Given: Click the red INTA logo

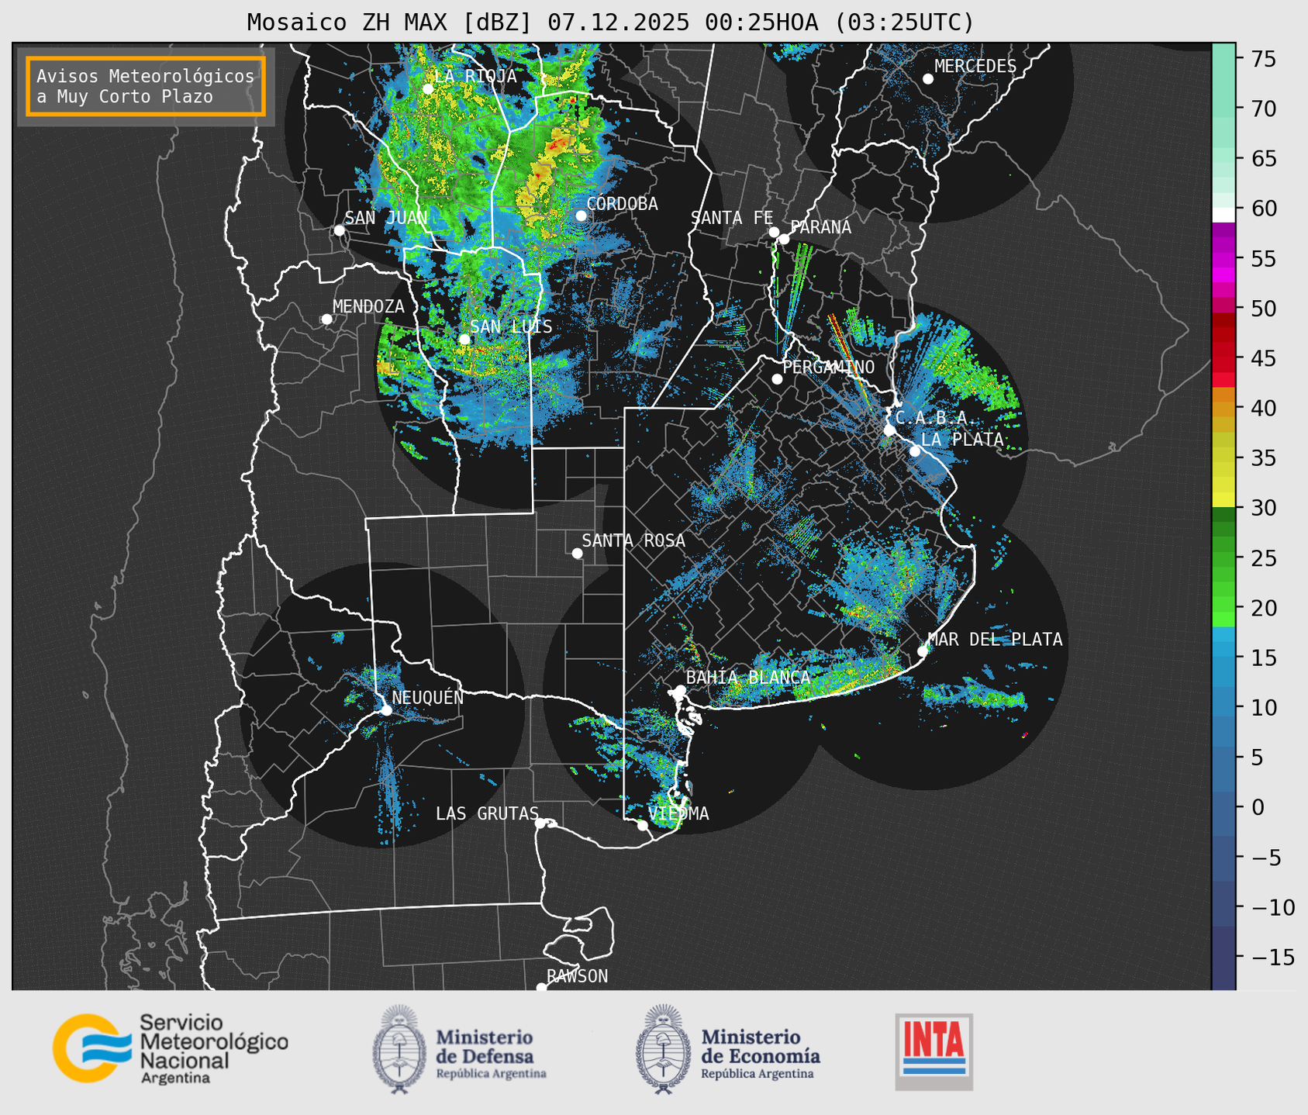Looking at the screenshot, I should pyautogui.click(x=934, y=1051).
